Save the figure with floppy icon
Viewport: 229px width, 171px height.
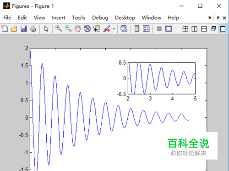pos(23,29)
